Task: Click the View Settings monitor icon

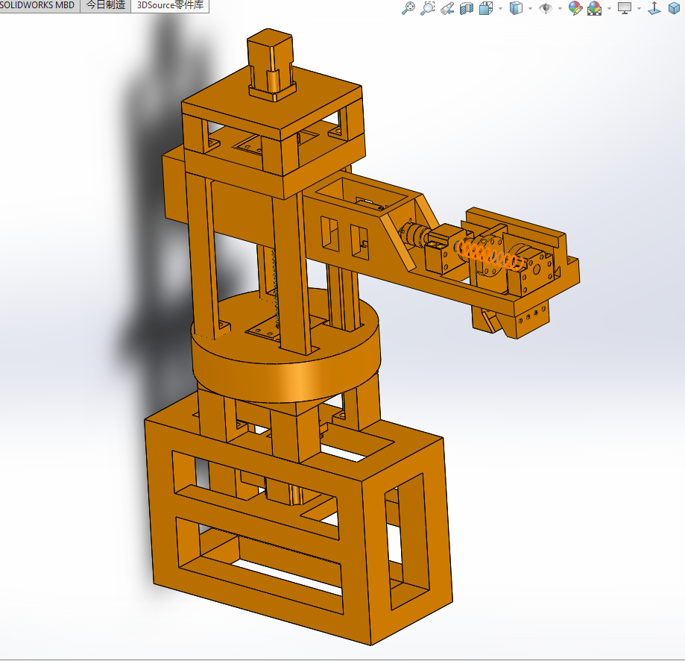Action: coord(625,8)
